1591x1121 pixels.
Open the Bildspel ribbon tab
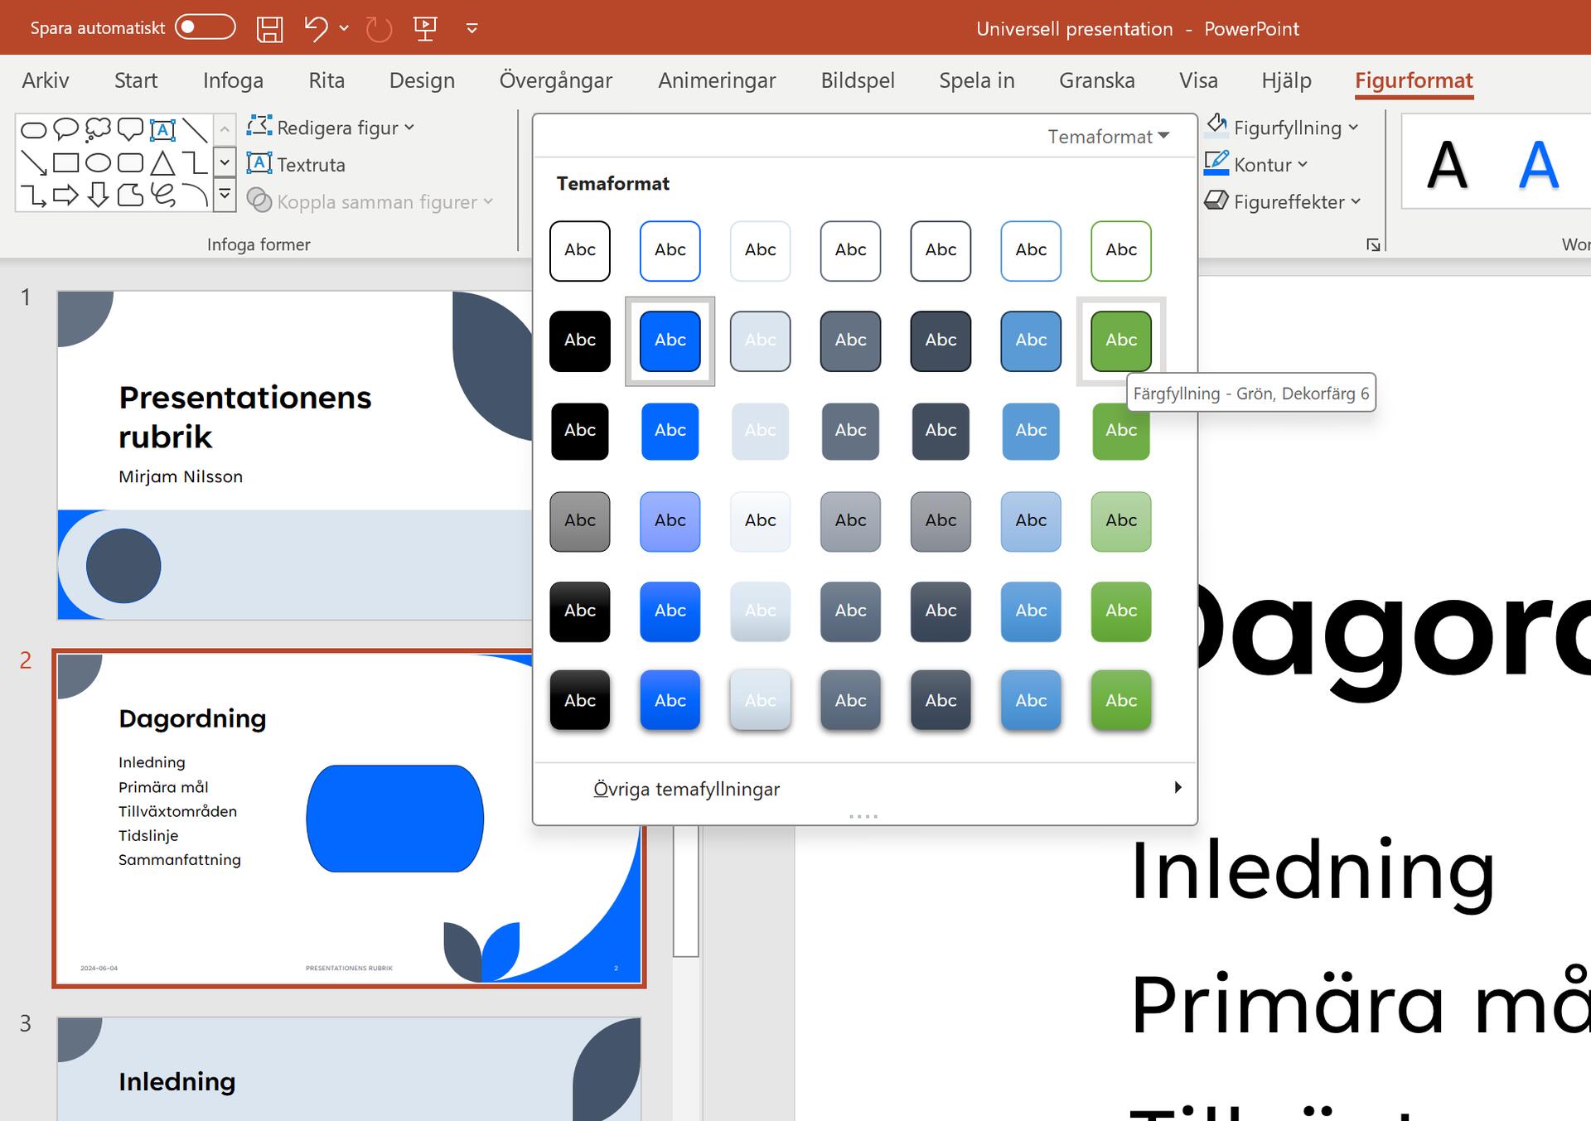pyautogui.click(x=858, y=80)
